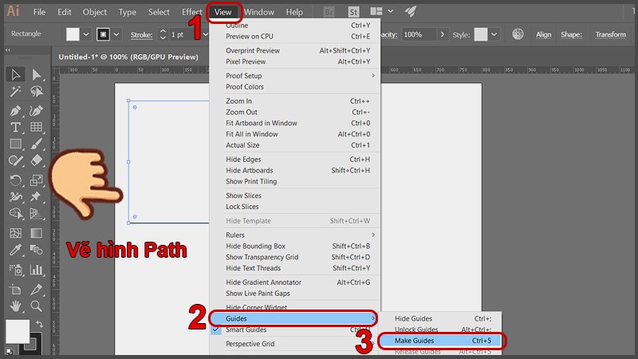Select the Scale tool
638x359 pixels.
[x=36, y=180]
